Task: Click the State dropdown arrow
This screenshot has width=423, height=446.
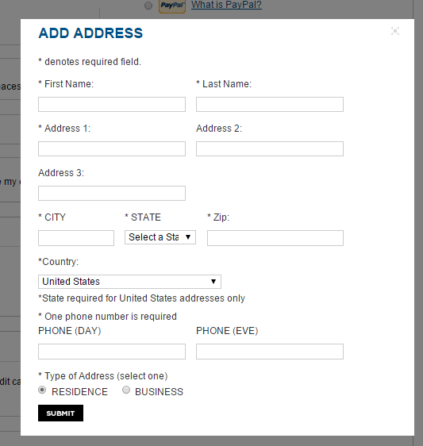Action: (188, 237)
